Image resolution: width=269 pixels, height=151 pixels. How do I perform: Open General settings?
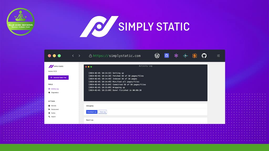[x=54, y=106]
